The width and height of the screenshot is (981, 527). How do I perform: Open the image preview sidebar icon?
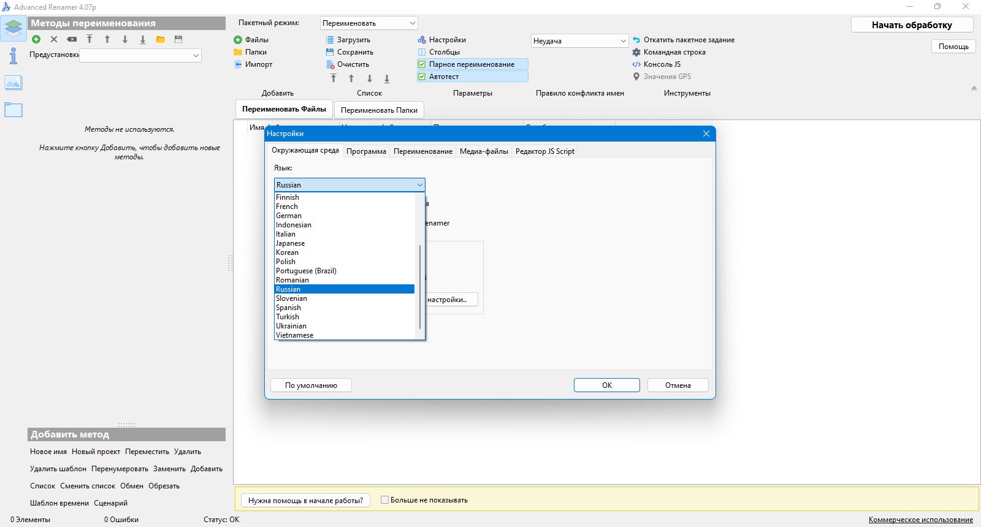(13, 83)
